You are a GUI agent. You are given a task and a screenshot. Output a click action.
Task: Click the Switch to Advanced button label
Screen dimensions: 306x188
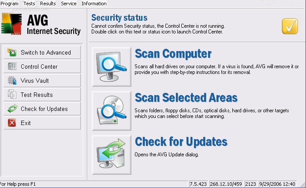point(46,52)
